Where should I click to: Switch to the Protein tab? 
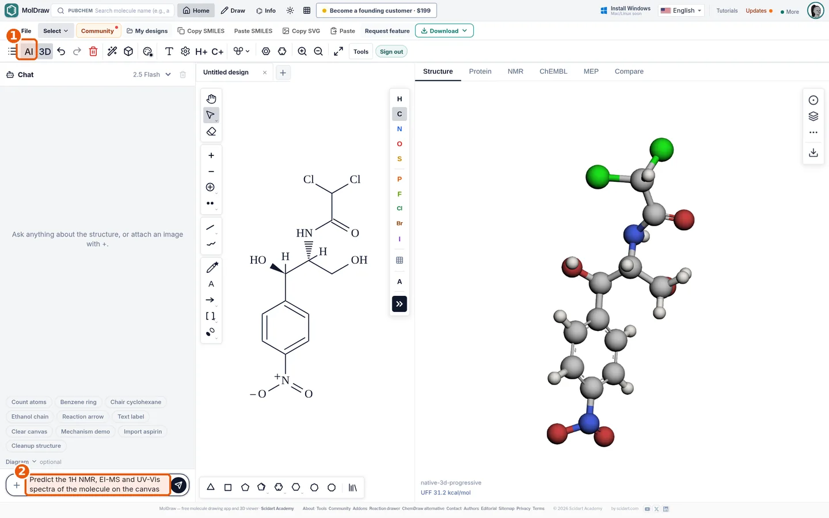coord(480,71)
